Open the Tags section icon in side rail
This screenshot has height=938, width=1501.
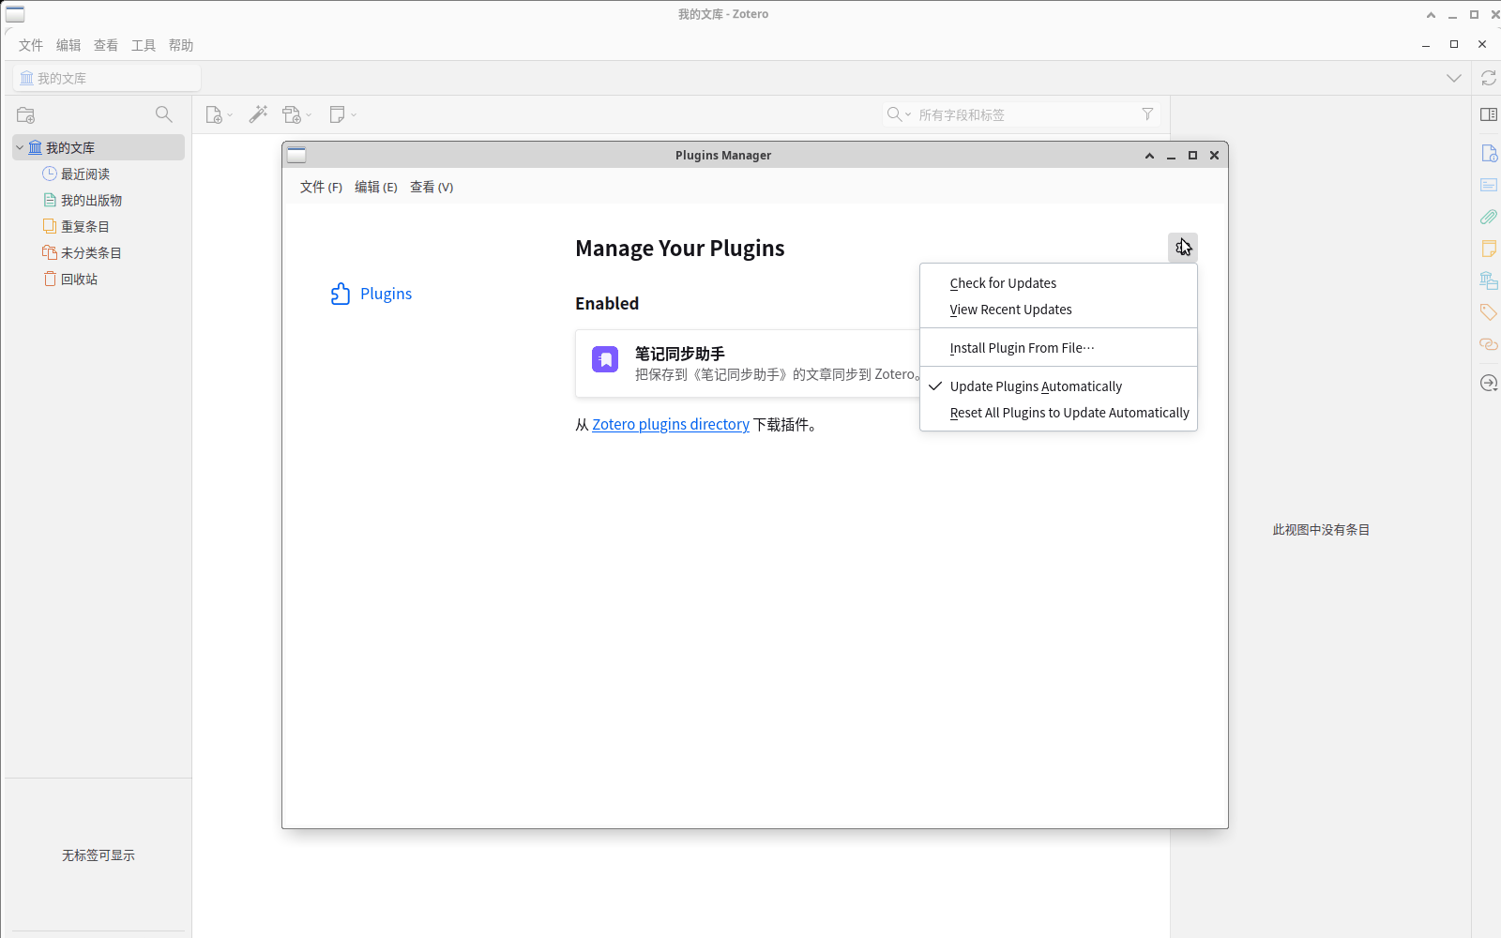point(1489,312)
